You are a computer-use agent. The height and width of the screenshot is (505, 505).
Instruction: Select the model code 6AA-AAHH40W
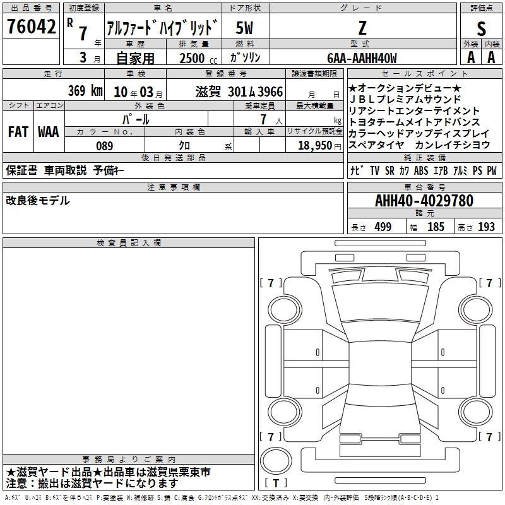click(362, 58)
